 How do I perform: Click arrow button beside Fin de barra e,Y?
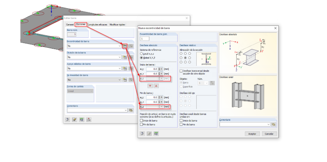[x=162, y=102]
